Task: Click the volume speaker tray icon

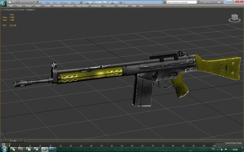Action: [222, 150]
